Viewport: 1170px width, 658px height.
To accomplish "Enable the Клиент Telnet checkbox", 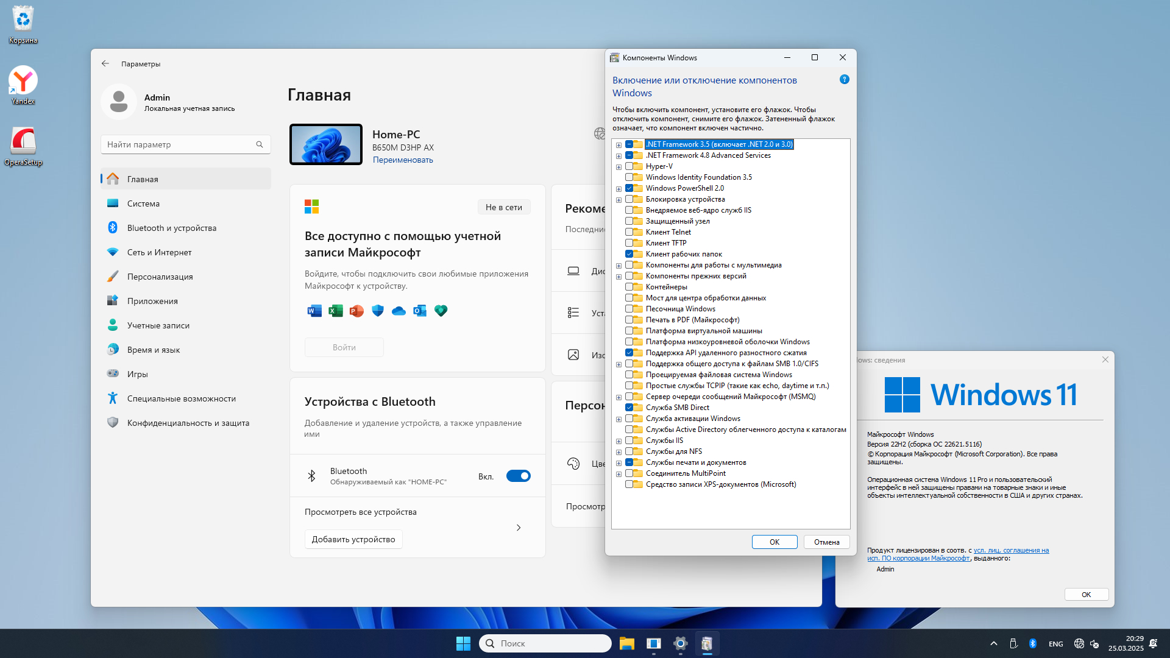I will click(629, 232).
